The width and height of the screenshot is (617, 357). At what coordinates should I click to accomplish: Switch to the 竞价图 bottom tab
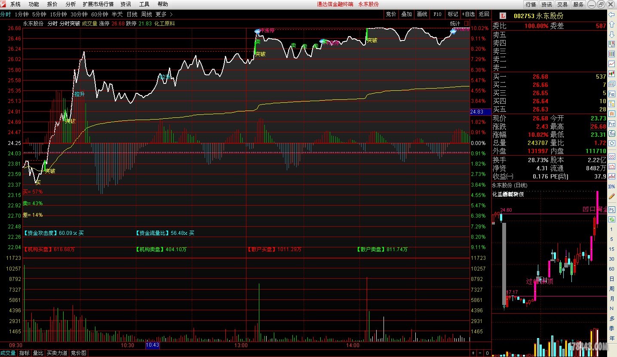(x=78, y=353)
